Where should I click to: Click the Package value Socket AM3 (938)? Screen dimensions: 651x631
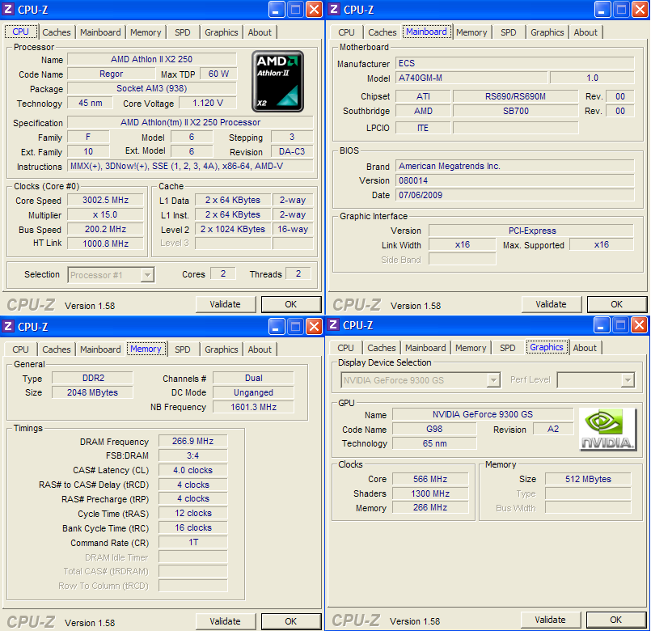coord(152,88)
